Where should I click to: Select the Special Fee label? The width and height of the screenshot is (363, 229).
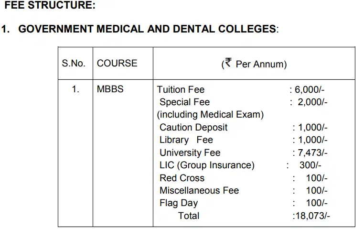click(x=184, y=102)
